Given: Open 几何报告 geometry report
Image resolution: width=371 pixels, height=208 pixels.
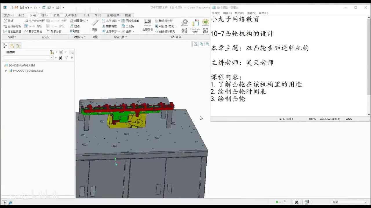Looking at the screenshot, I should tap(109, 21).
